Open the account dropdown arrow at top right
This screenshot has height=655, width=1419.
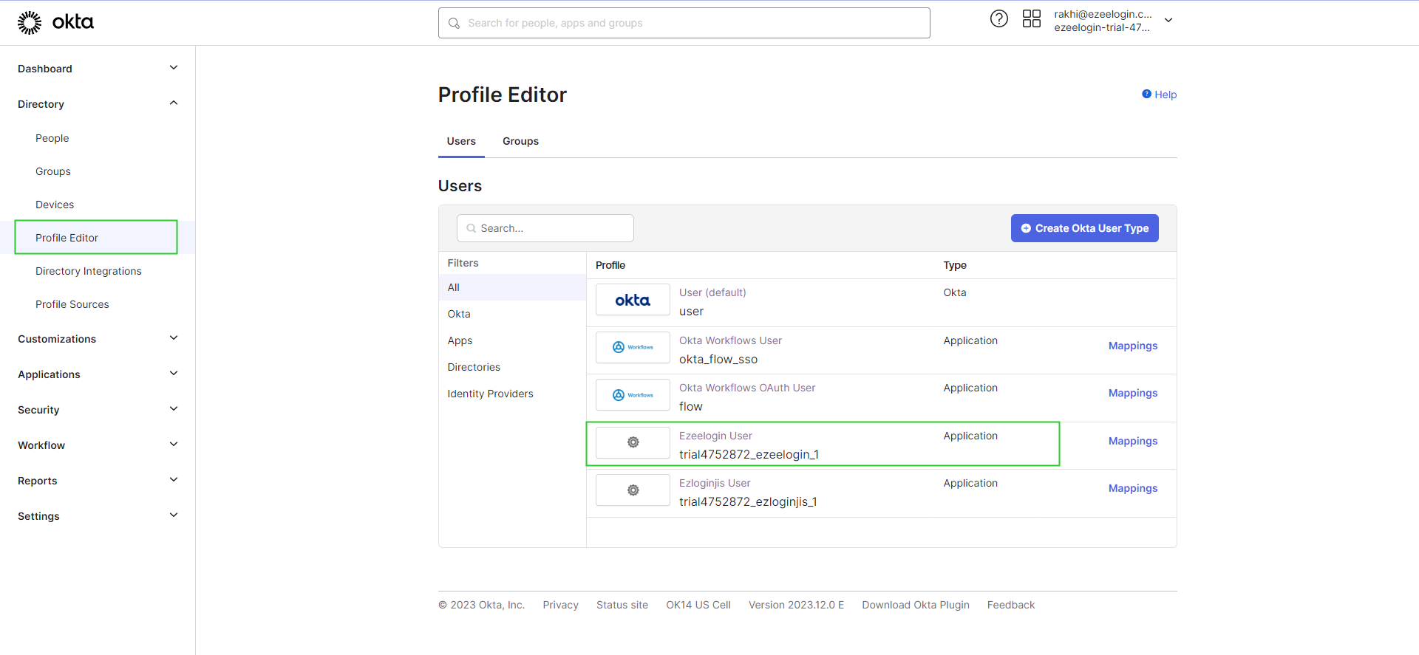pyautogui.click(x=1168, y=21)
